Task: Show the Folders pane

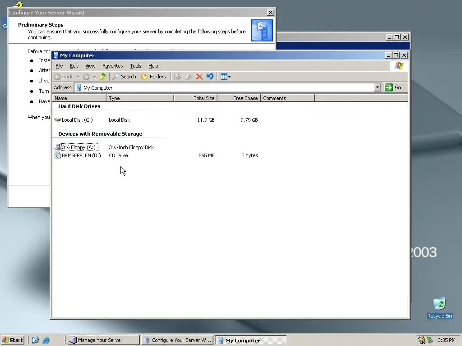Action: click(x=153, y=77)
